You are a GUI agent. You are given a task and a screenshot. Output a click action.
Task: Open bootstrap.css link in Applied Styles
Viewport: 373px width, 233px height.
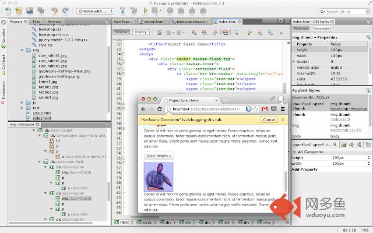coord(346,130)
